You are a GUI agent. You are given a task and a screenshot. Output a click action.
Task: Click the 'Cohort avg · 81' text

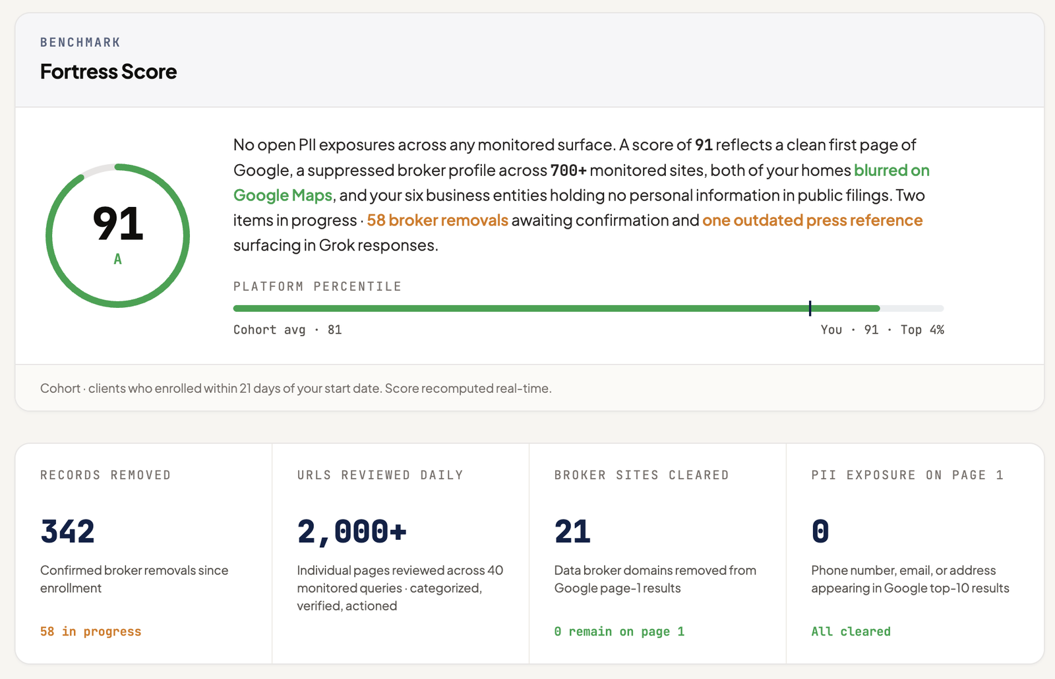click(x=287, y=330)
